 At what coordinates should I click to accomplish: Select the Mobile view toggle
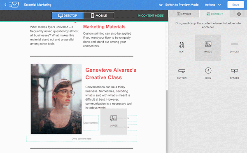99,16
